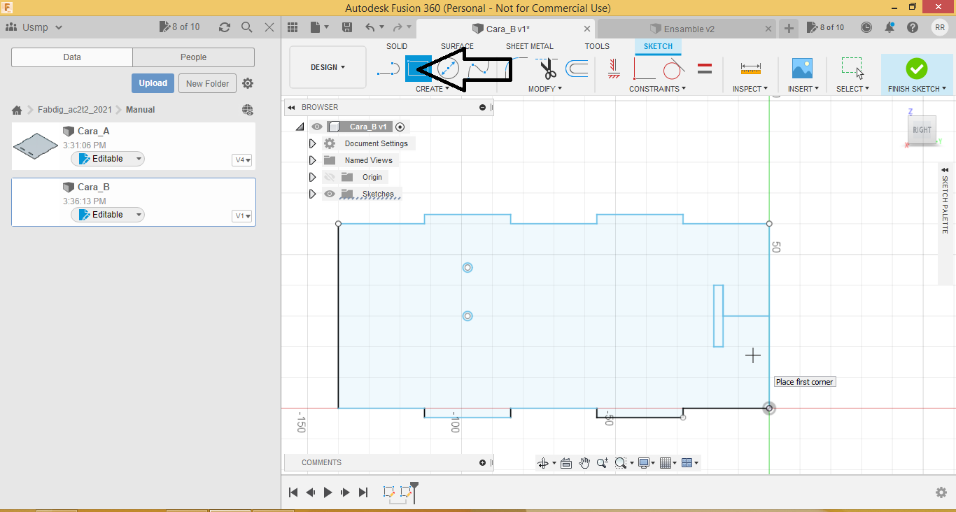Hide the Sketches folder
Image resolution: width=956 pixels, height=512 pixels.
(x=330, y=194)
